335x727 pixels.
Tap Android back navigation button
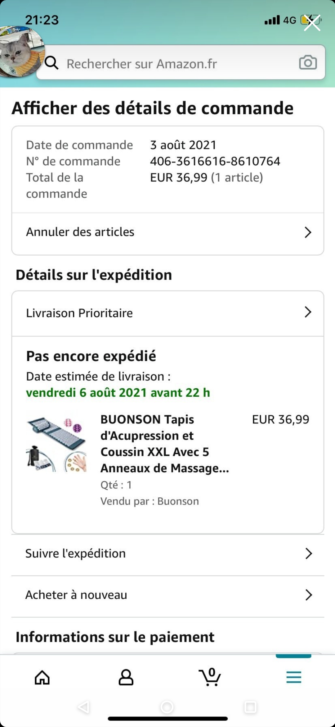click(x=84, y=707)
